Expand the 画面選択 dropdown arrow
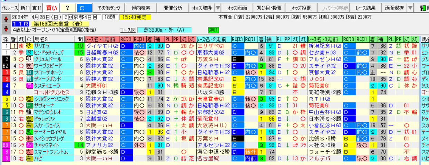The width and height of the screenshot is (429, 165). pos(410,8)
